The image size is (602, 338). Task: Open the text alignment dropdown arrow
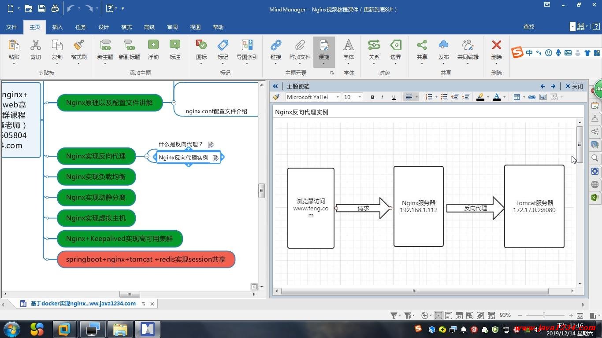click(417, 97)
